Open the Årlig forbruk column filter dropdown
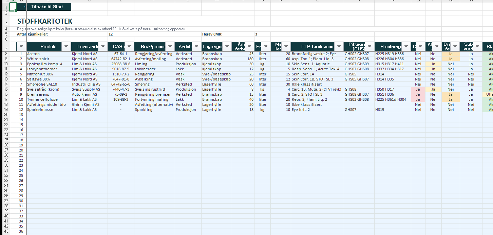Viewport: 493px width, 235px height. (249, 47)
